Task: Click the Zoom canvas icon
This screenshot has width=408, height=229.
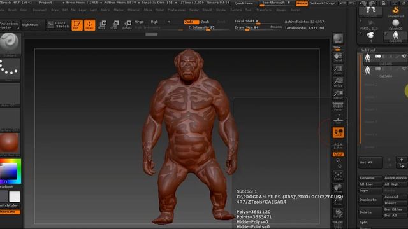Action: coord(338,70)
